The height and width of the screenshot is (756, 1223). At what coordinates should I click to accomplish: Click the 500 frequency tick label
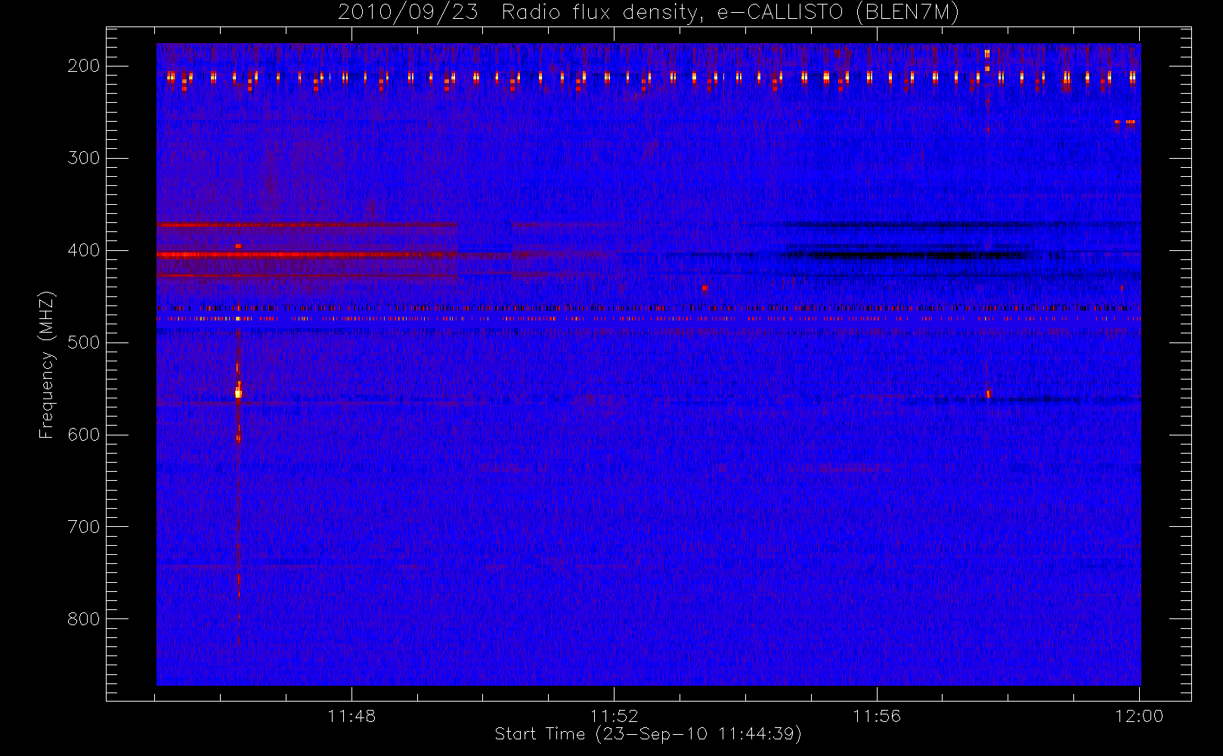pos(84,342)
